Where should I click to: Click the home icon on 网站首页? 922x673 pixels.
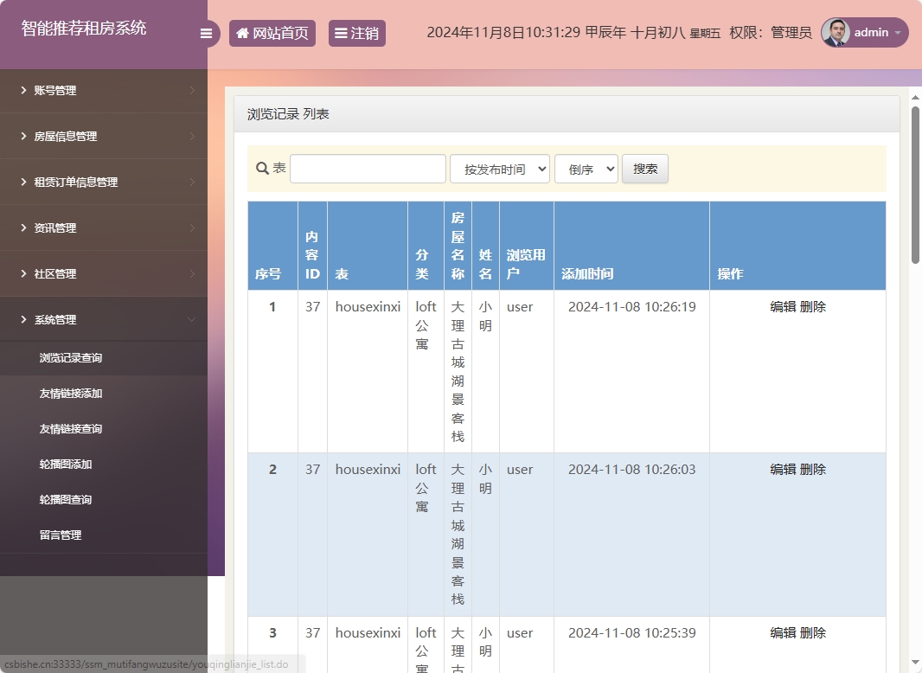pos(242,33)
